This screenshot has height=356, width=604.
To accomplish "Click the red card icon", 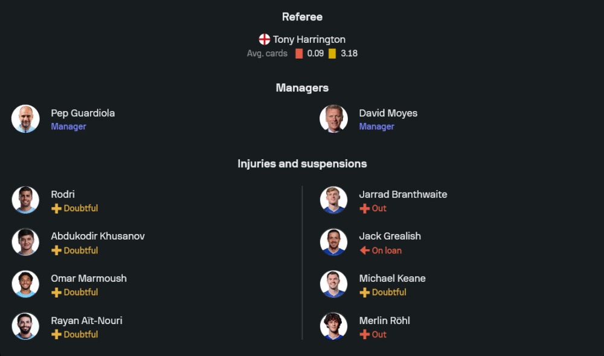I will (299, 54).
